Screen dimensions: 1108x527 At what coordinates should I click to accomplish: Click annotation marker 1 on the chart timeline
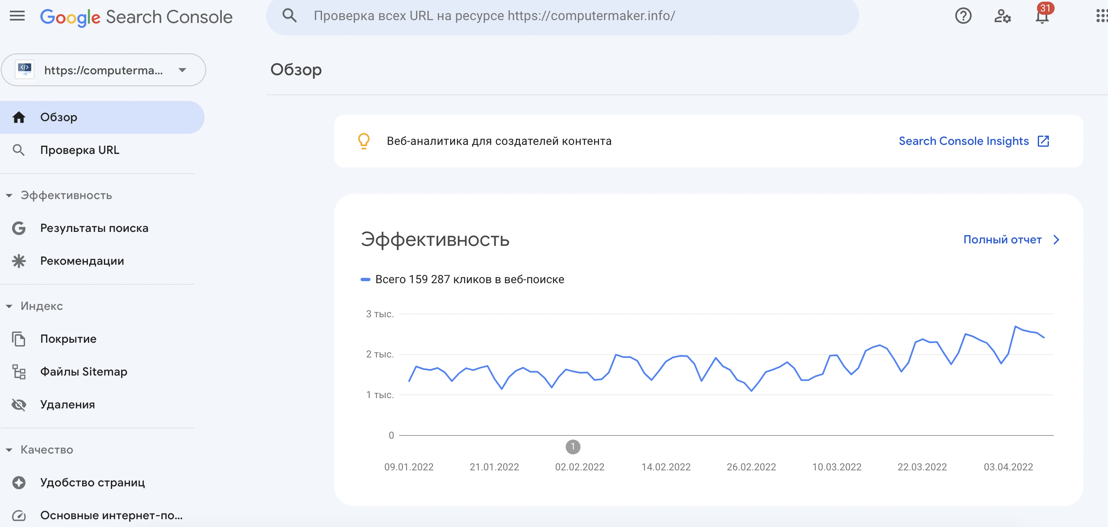pos(572,447)
